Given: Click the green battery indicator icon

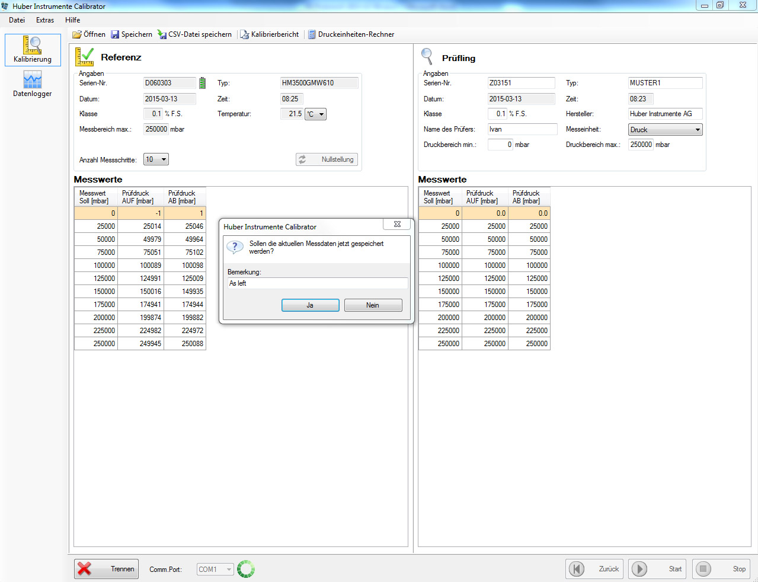Looking at the screenshot, I should point(202,83).
